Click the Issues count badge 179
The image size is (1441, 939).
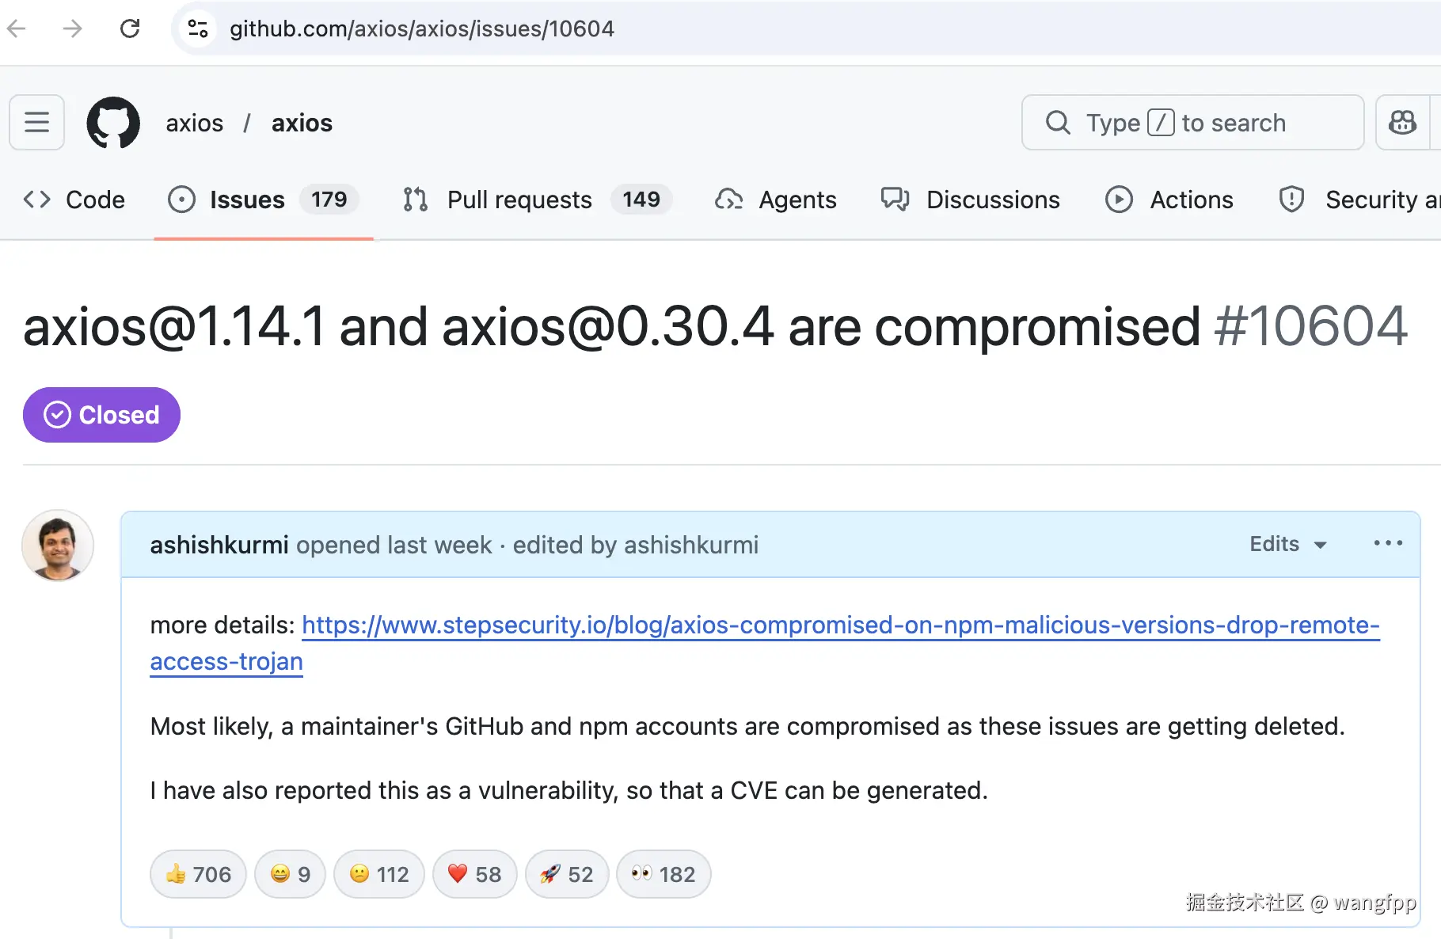click(x=329, y=200)
